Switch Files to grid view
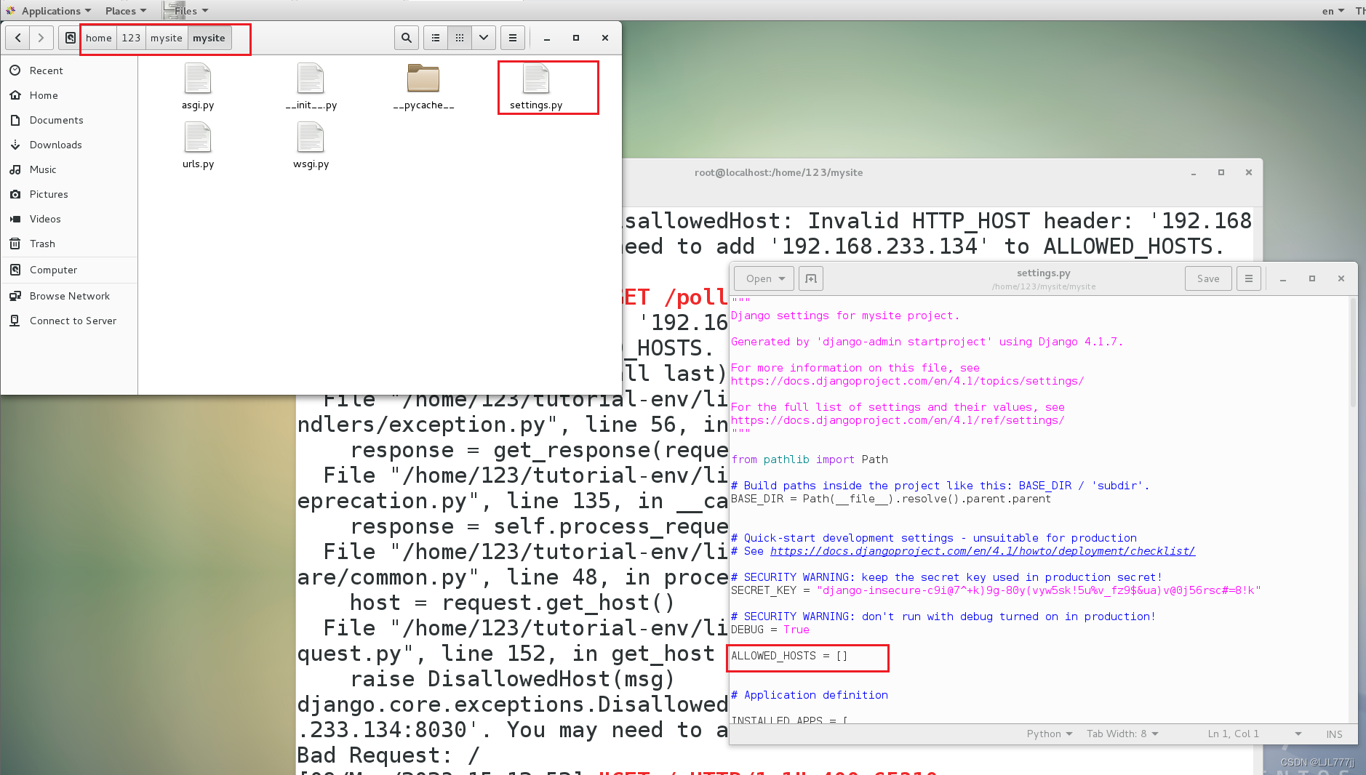This screenshot has width=1366, height=775. coord(460,37)
